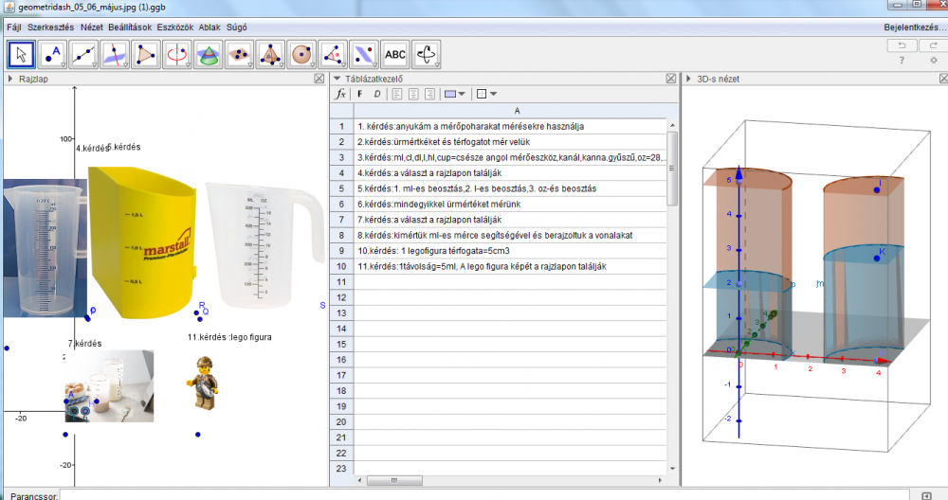Select the Pyramid tool

pyautogui.click(x=270, y=54)
